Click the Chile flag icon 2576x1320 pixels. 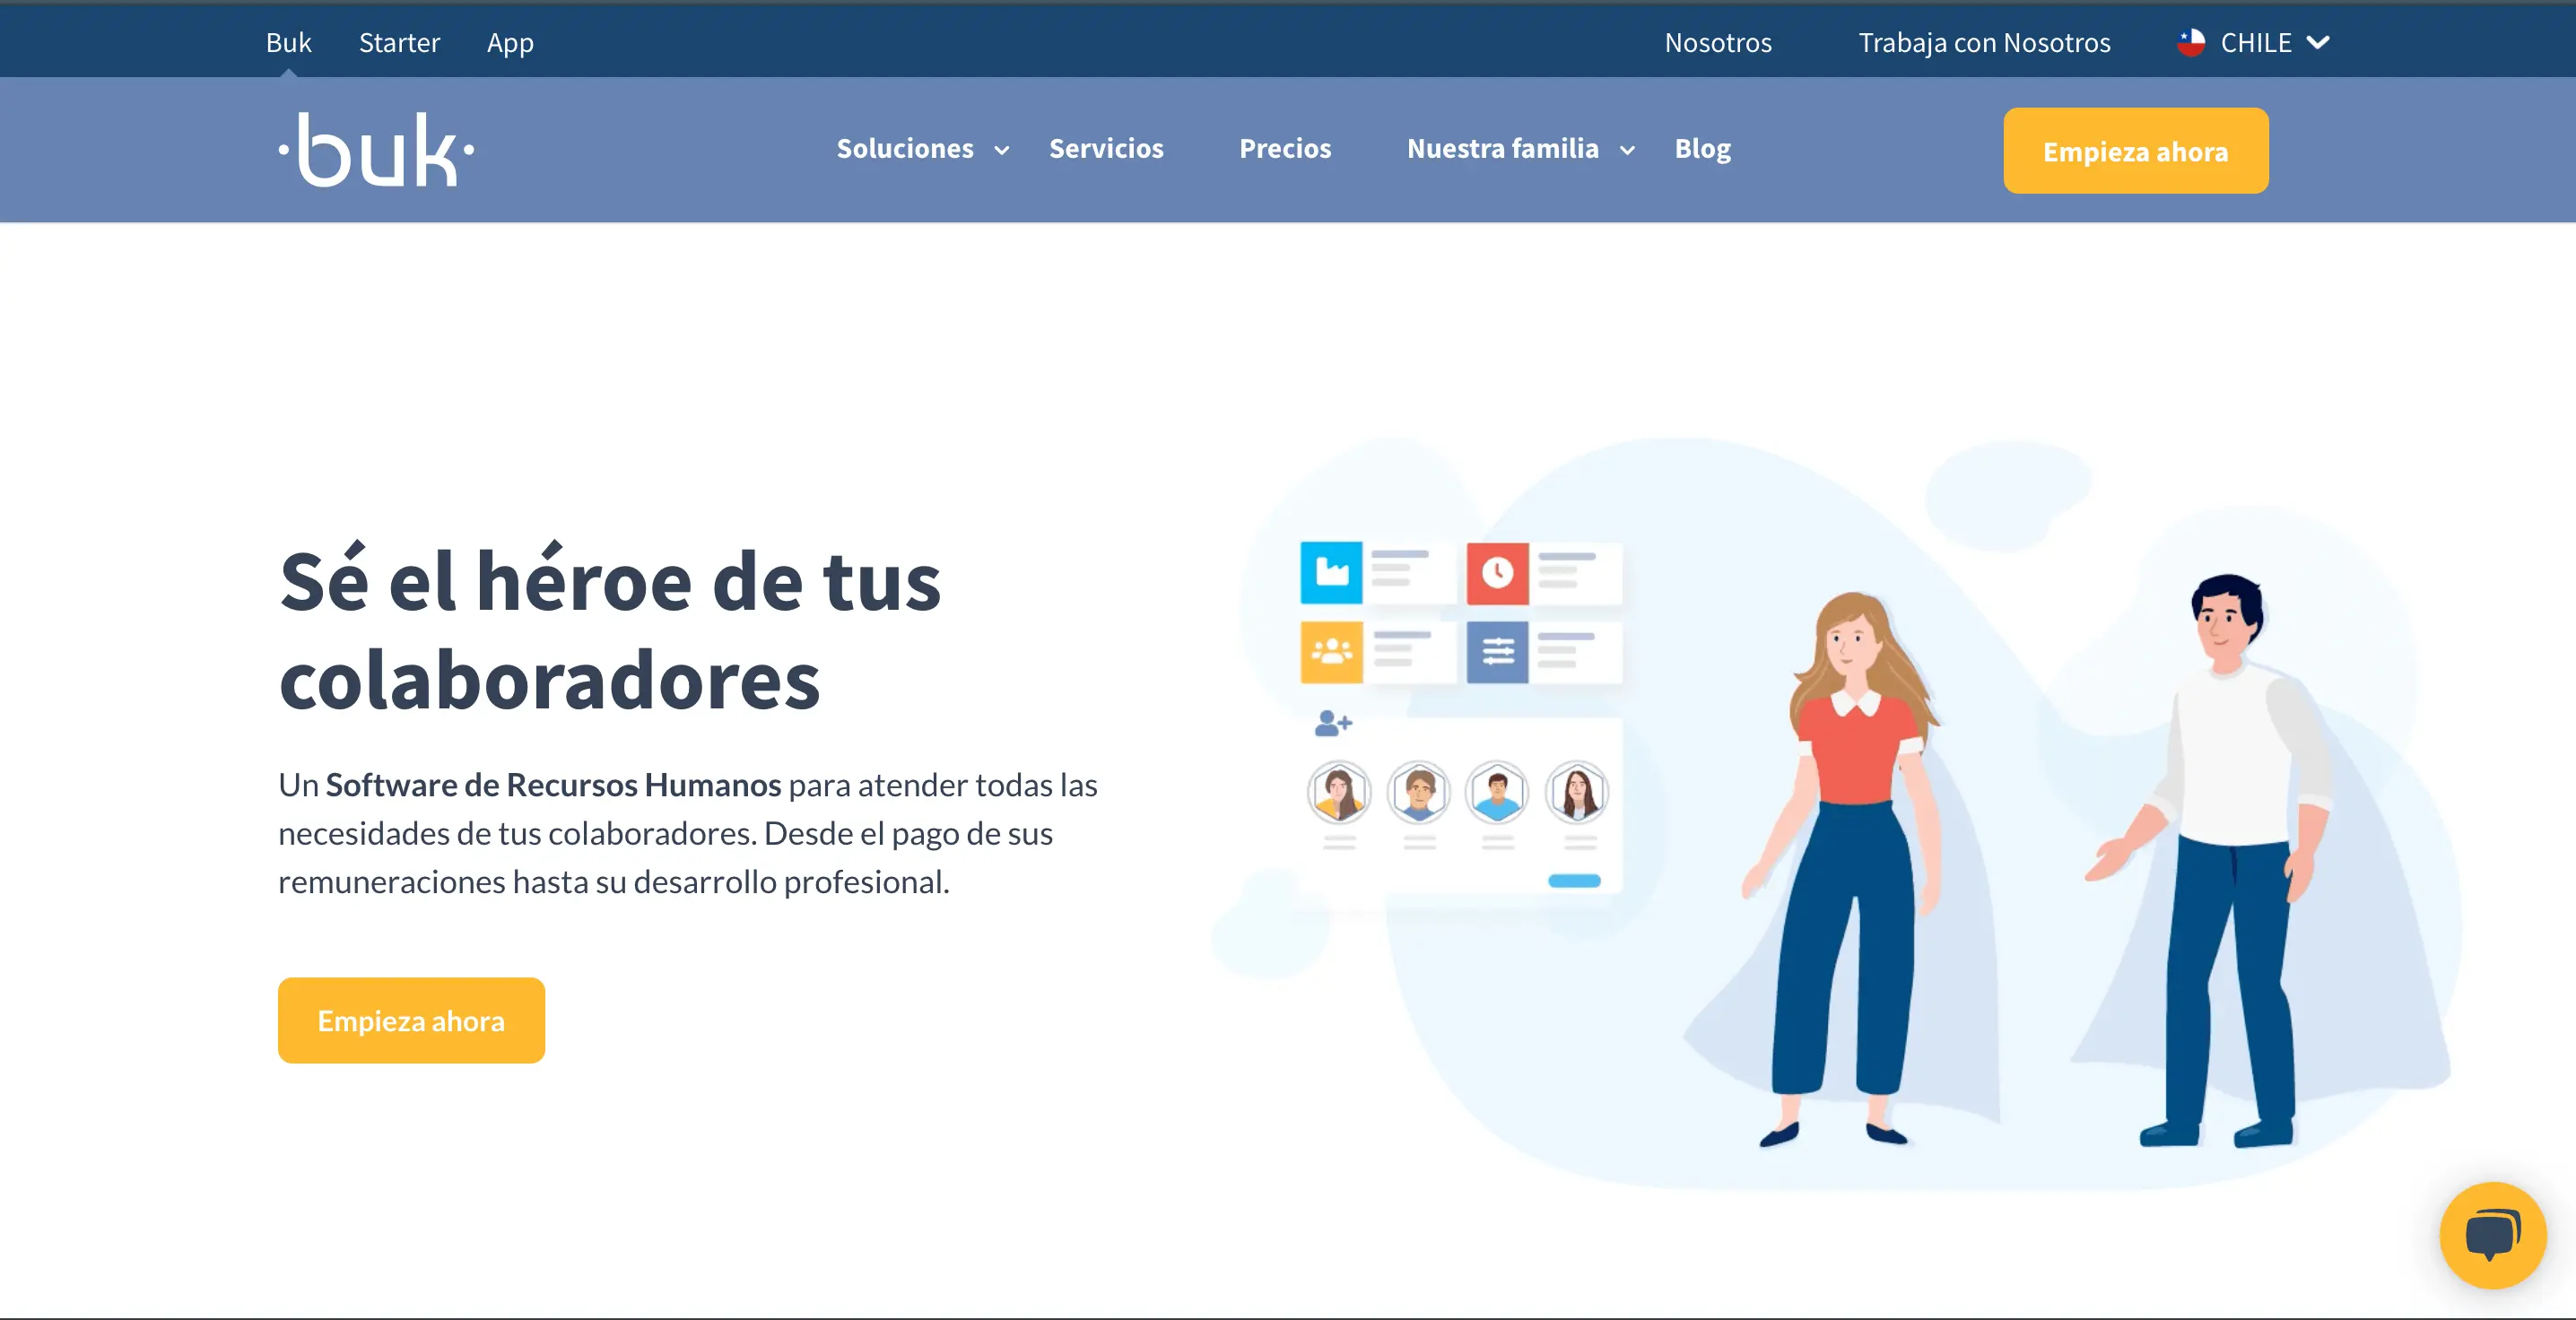click(2190, 43)
